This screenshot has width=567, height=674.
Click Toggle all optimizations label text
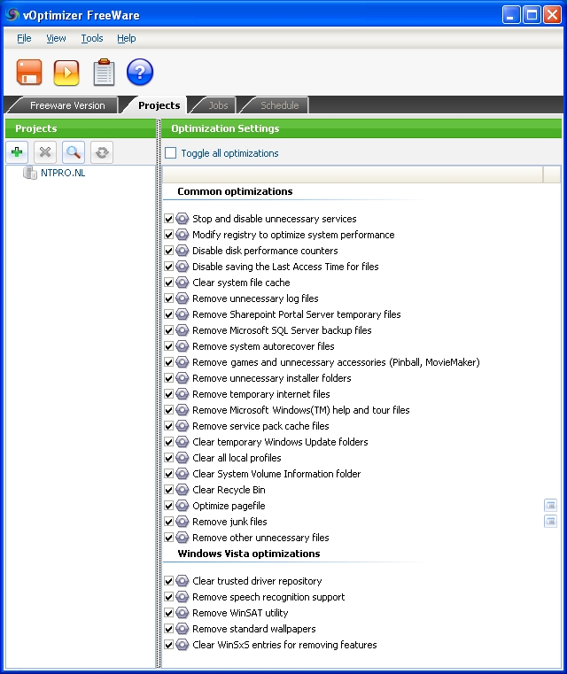point(229,153)
